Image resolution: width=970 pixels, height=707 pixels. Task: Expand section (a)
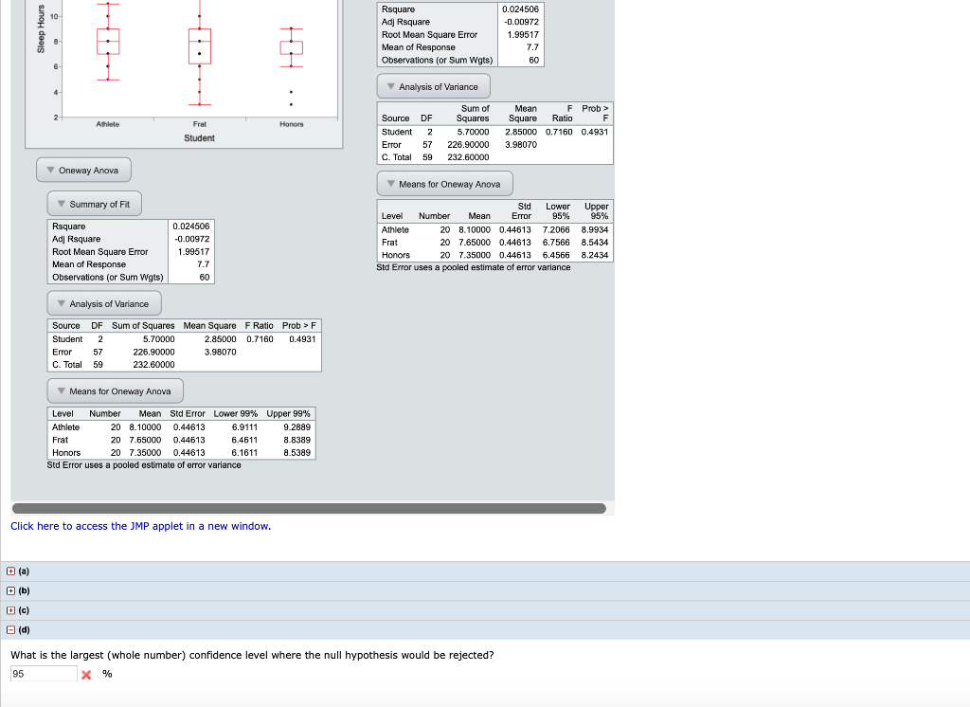(x=10, y=571)
